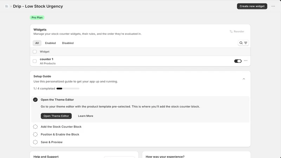The height and width of the screenshot is (158, 281).
Task: Click the Position & Enable the Block step circle
Action: (x=35, y=134)
